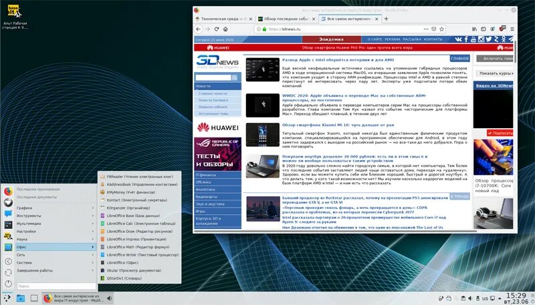Click the Эпидемия header banner
The width and height of the screenshot is (535, 305).
[x=331, y=39]
